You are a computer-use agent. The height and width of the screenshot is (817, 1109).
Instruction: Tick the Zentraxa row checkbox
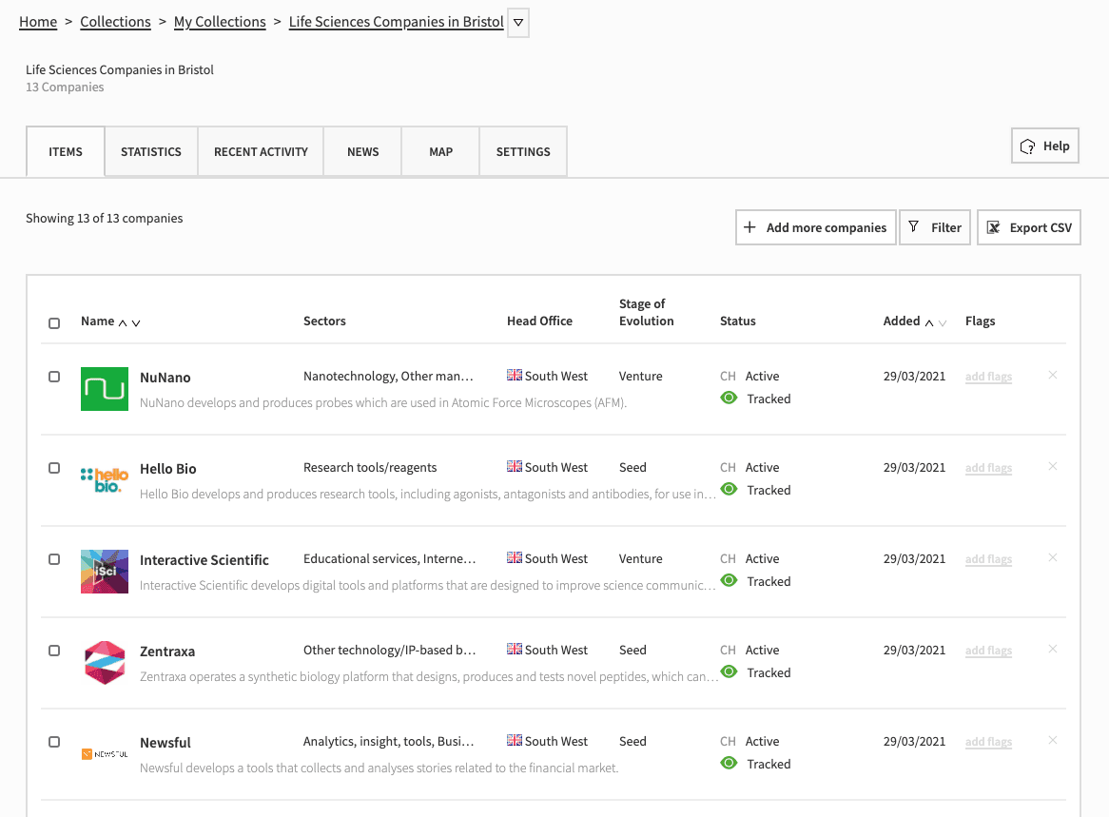(x=54, y=650)
